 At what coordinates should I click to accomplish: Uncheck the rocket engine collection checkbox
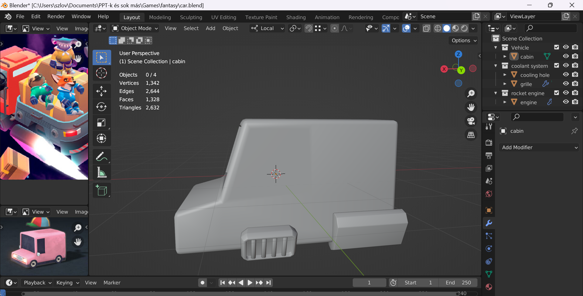click(x=557, y=93)
